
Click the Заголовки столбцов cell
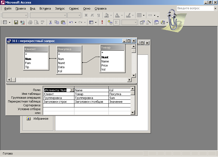tap(91, 102)
